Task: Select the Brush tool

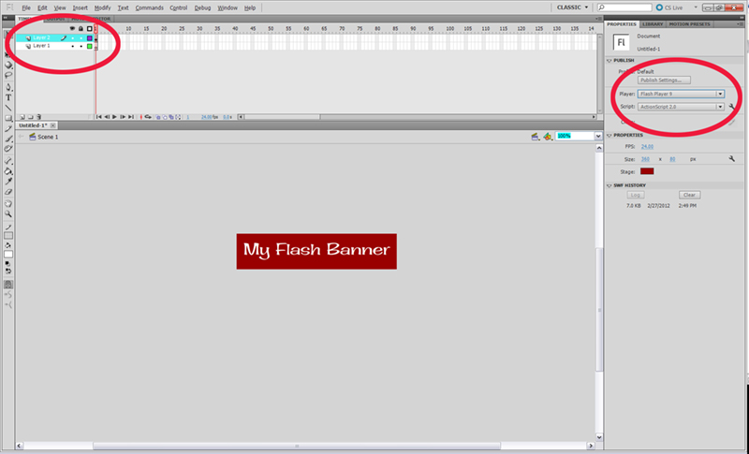Action: (x=8, y=139)
